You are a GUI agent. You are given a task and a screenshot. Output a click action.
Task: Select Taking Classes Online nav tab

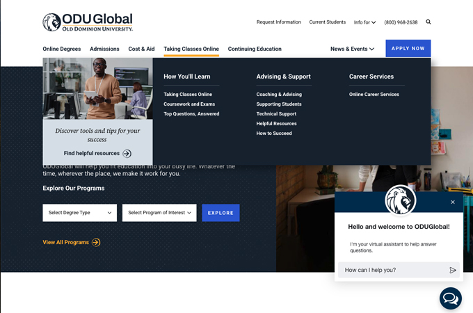tap(191, 49)
